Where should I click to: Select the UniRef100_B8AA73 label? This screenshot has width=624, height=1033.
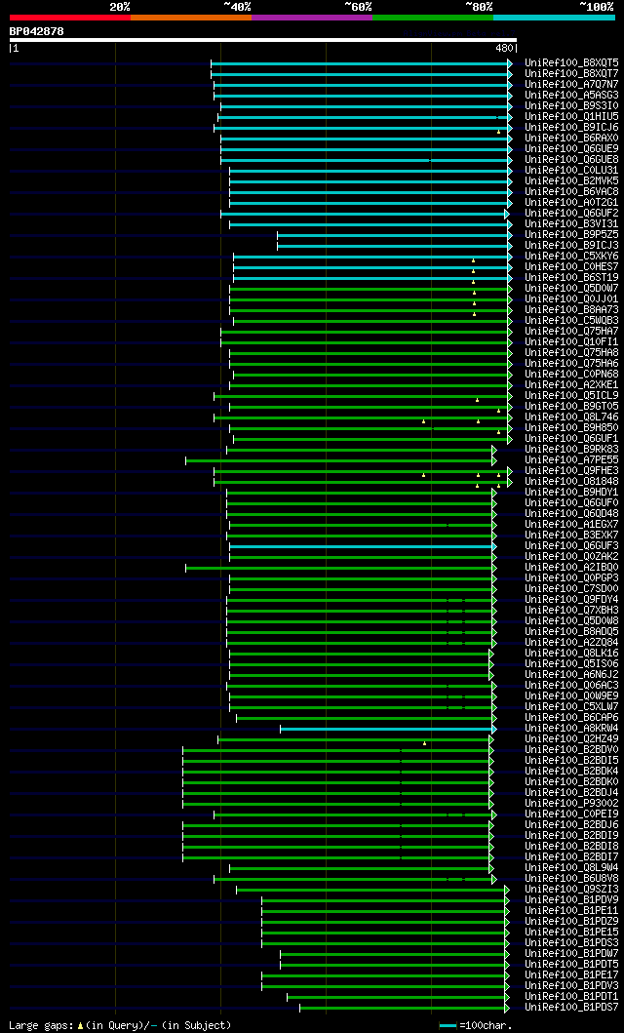point(571,309)
